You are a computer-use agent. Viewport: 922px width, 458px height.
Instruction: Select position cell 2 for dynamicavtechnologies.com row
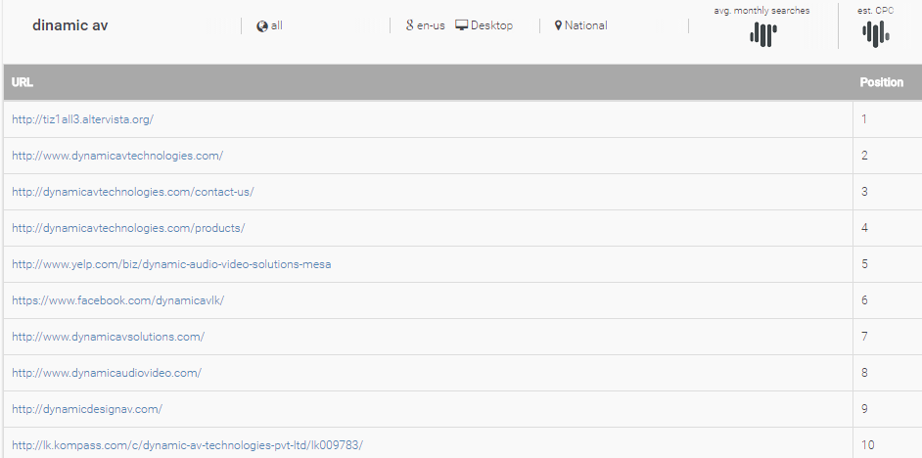tap(888, 156)
